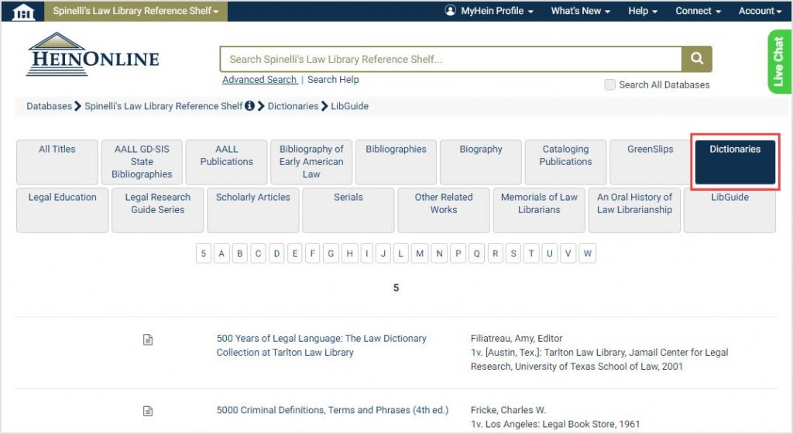This screenshot has height=434, width=793.
Task: Open the Serials tab
Action: (x=348, y=210)
